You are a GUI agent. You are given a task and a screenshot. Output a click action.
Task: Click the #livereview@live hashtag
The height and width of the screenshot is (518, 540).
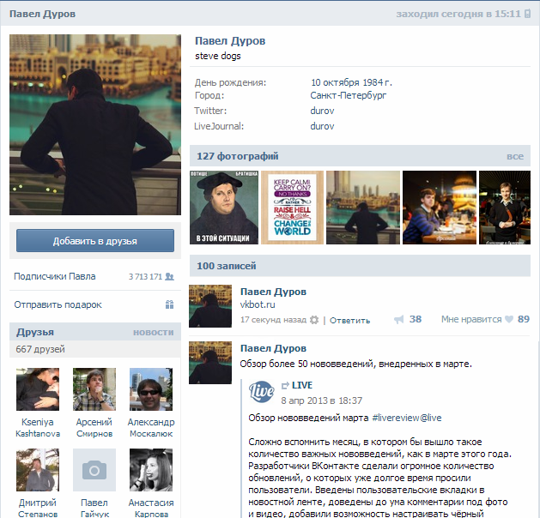[407, 418]
